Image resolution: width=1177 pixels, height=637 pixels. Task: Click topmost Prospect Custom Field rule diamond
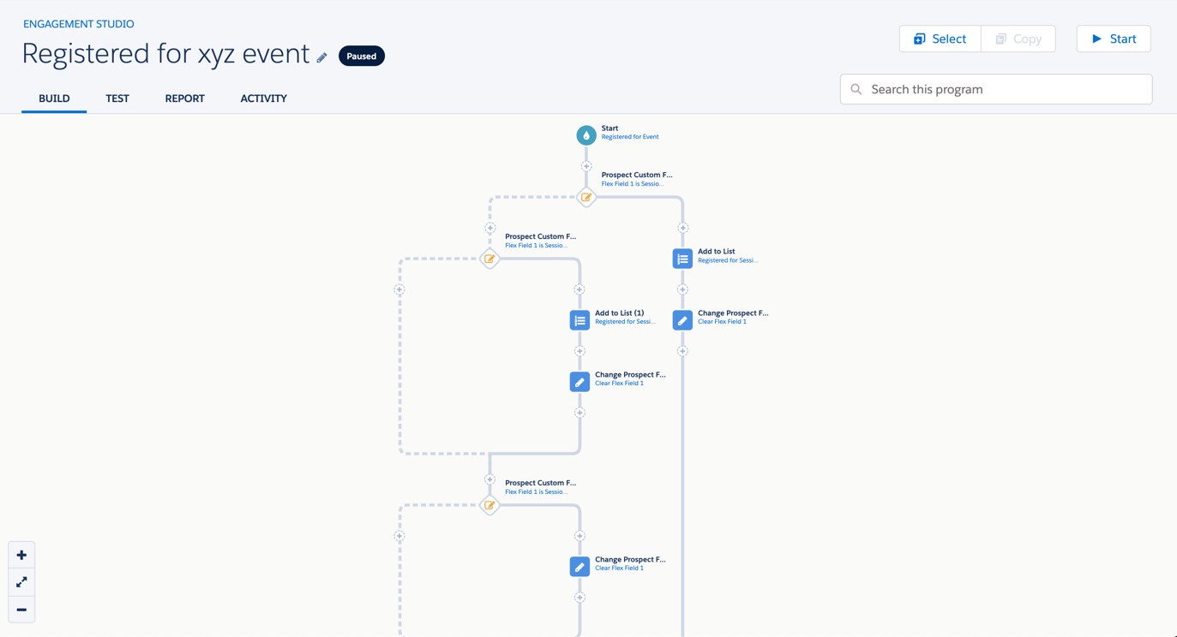586,197
